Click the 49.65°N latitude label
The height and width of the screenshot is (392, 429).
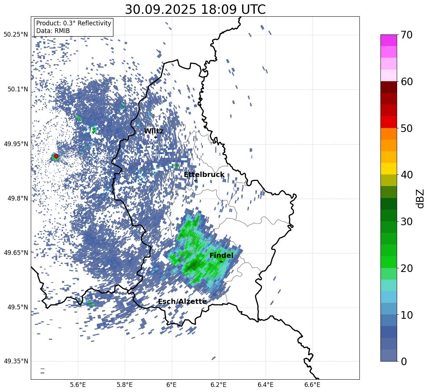pyautogui.click(x=16, y=253)
